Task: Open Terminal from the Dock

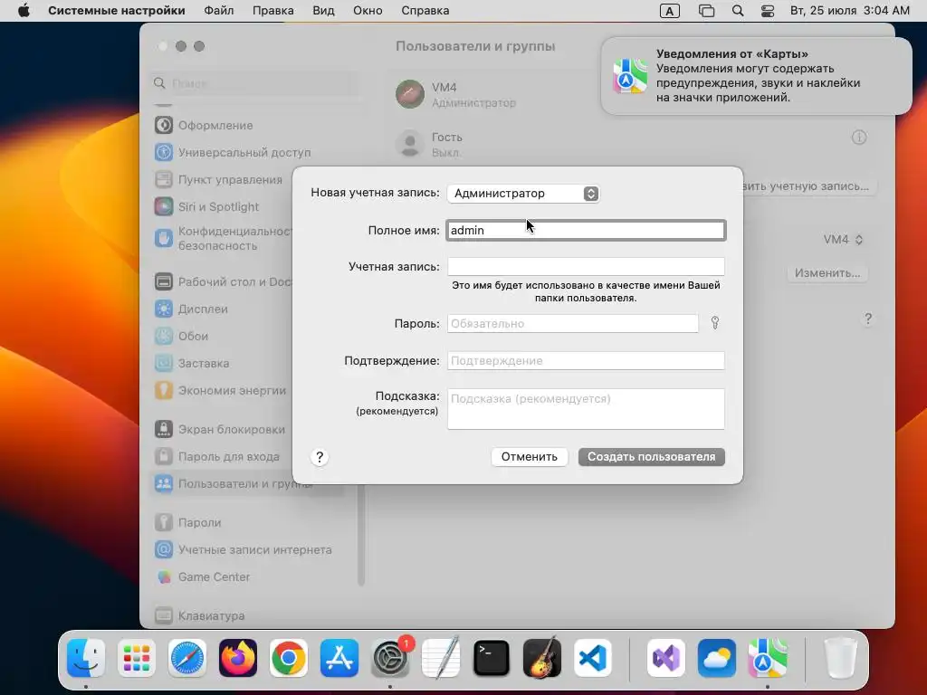Action: (x=492, y=658)
